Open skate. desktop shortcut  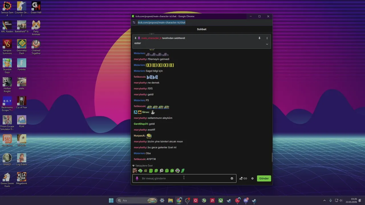[x=21, y=83]
